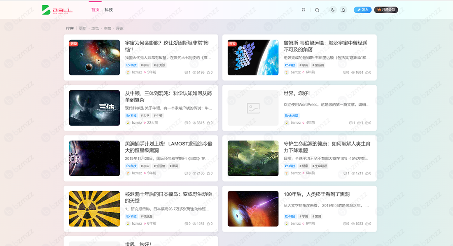The width and height of the screenshot is (453, 246).
Task: Click #牛顿 tag
Action: tap(158, 115)
